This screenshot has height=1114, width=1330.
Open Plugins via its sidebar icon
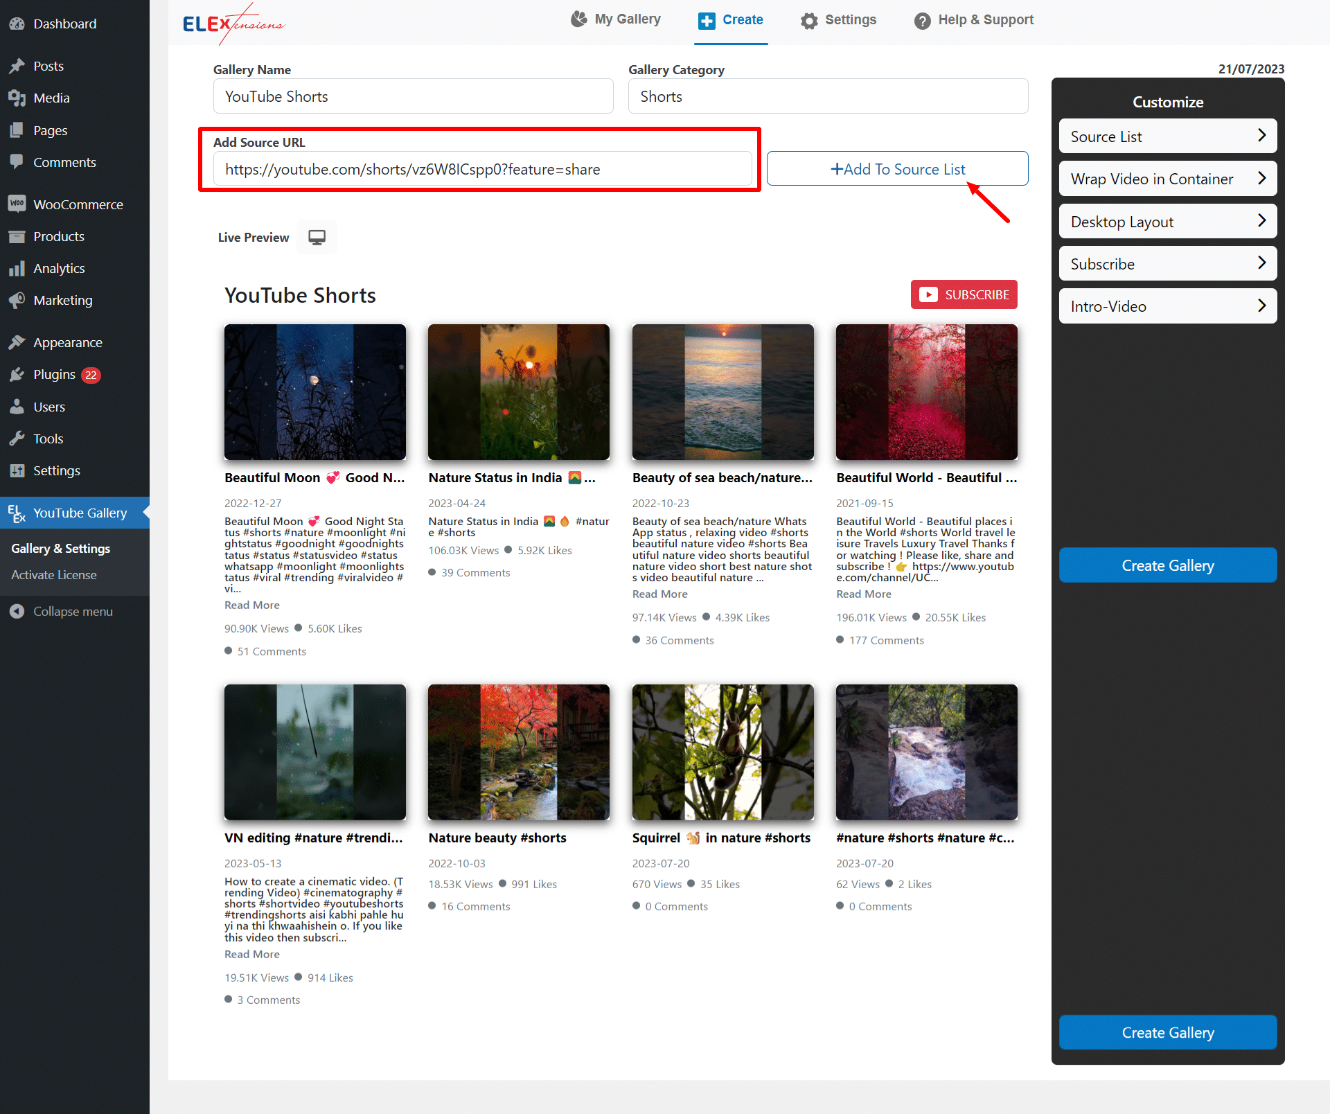click(19, 374)
